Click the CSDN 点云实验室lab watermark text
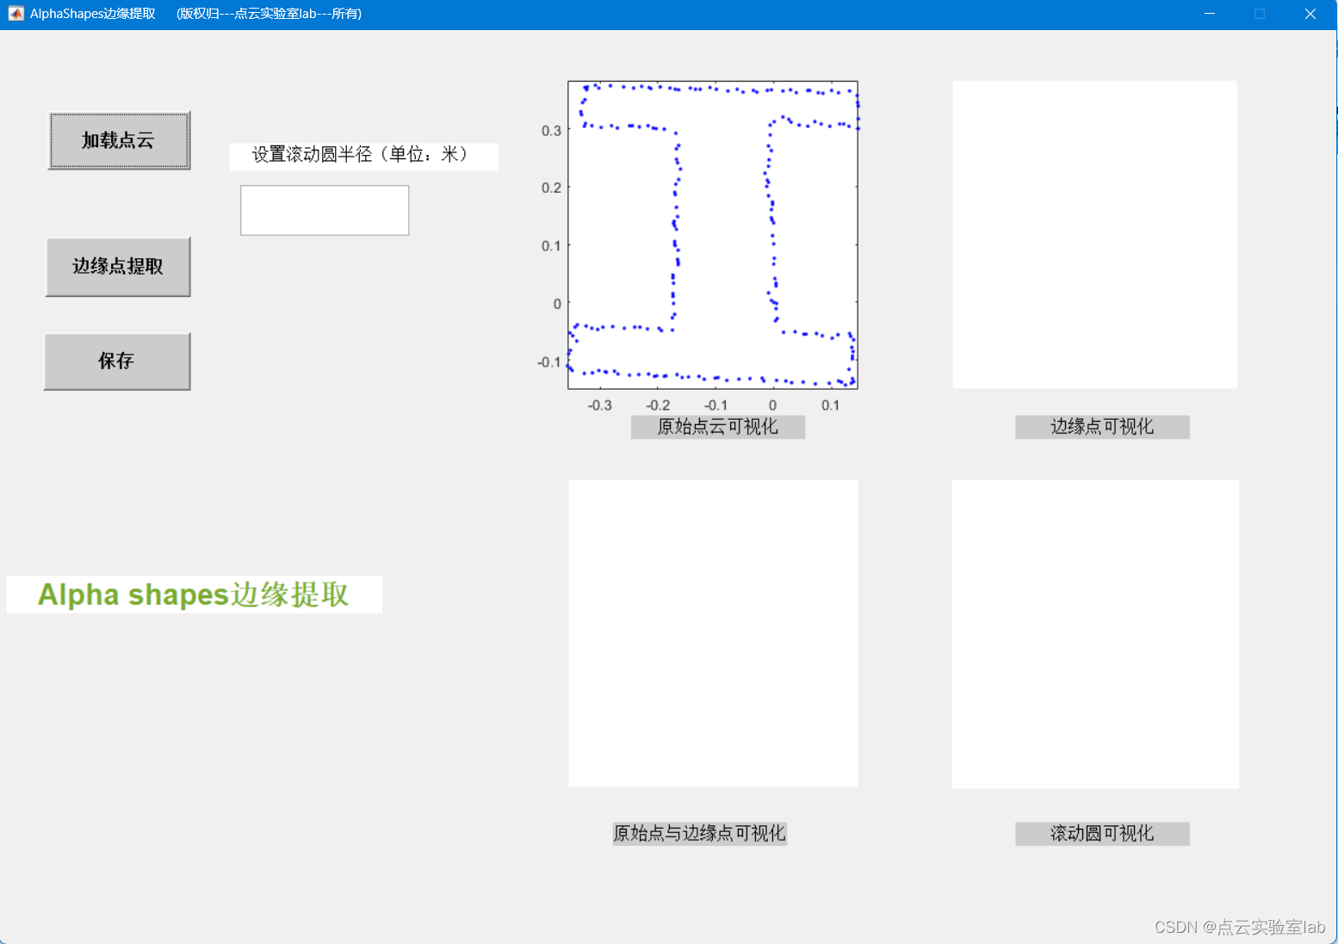Viewport: 1338px width, 944px height. (1240, 927)
